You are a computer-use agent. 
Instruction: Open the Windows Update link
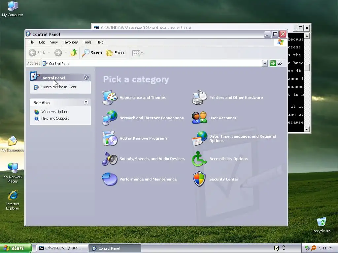click(54, 112)
